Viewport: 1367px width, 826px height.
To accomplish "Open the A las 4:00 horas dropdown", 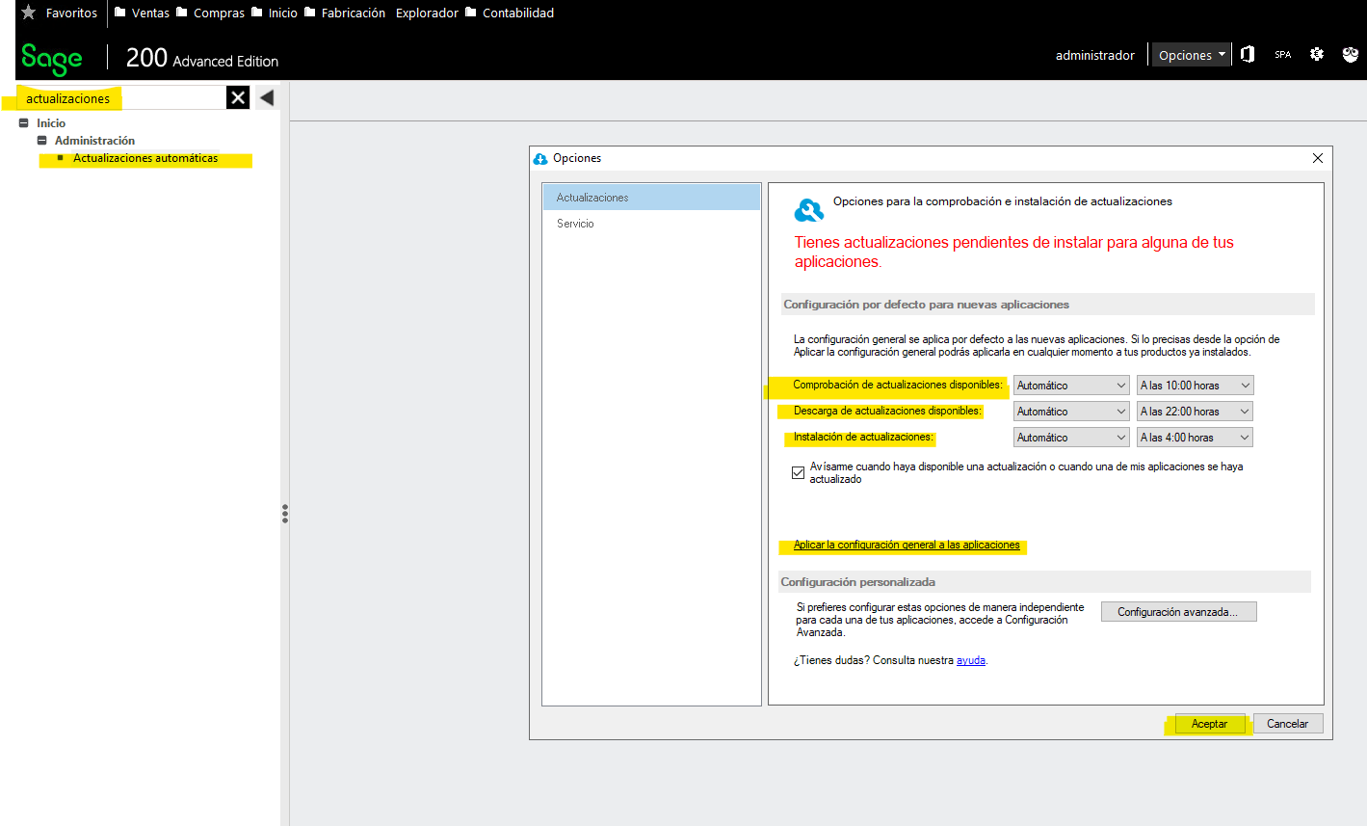I will coord(1195,438).
